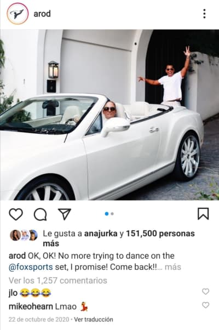
Task: Like jlo's comment with the small heart
Action: 205,292
